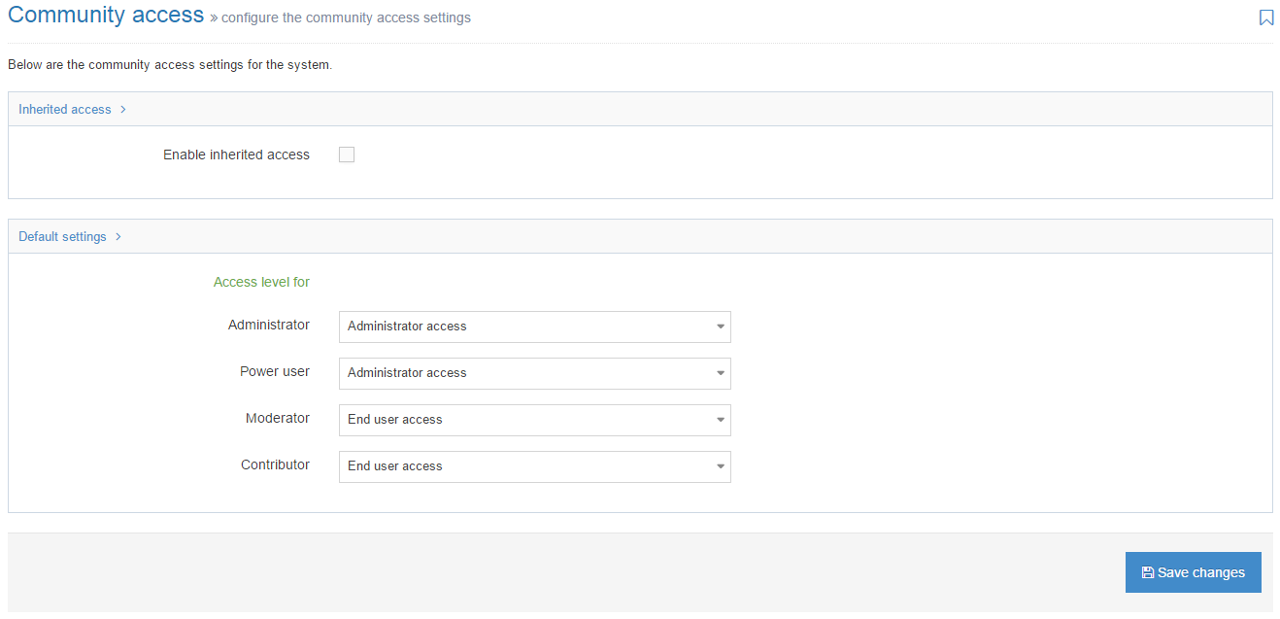Click the chevron beside Default settings
The width and height of the screenshot is (1280, 619).
tap(118, 237)
